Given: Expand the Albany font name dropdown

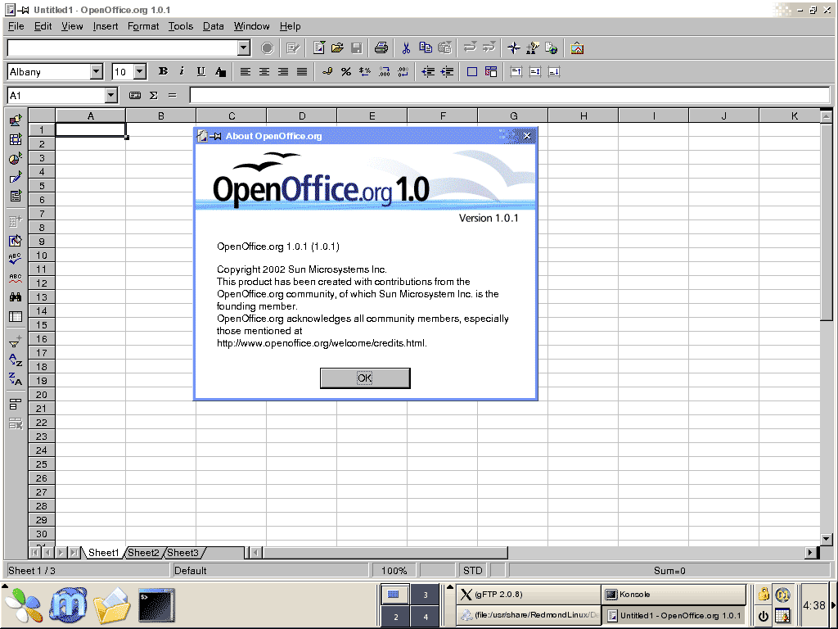Looking at the screenshot, I should [x=97, y=71].
